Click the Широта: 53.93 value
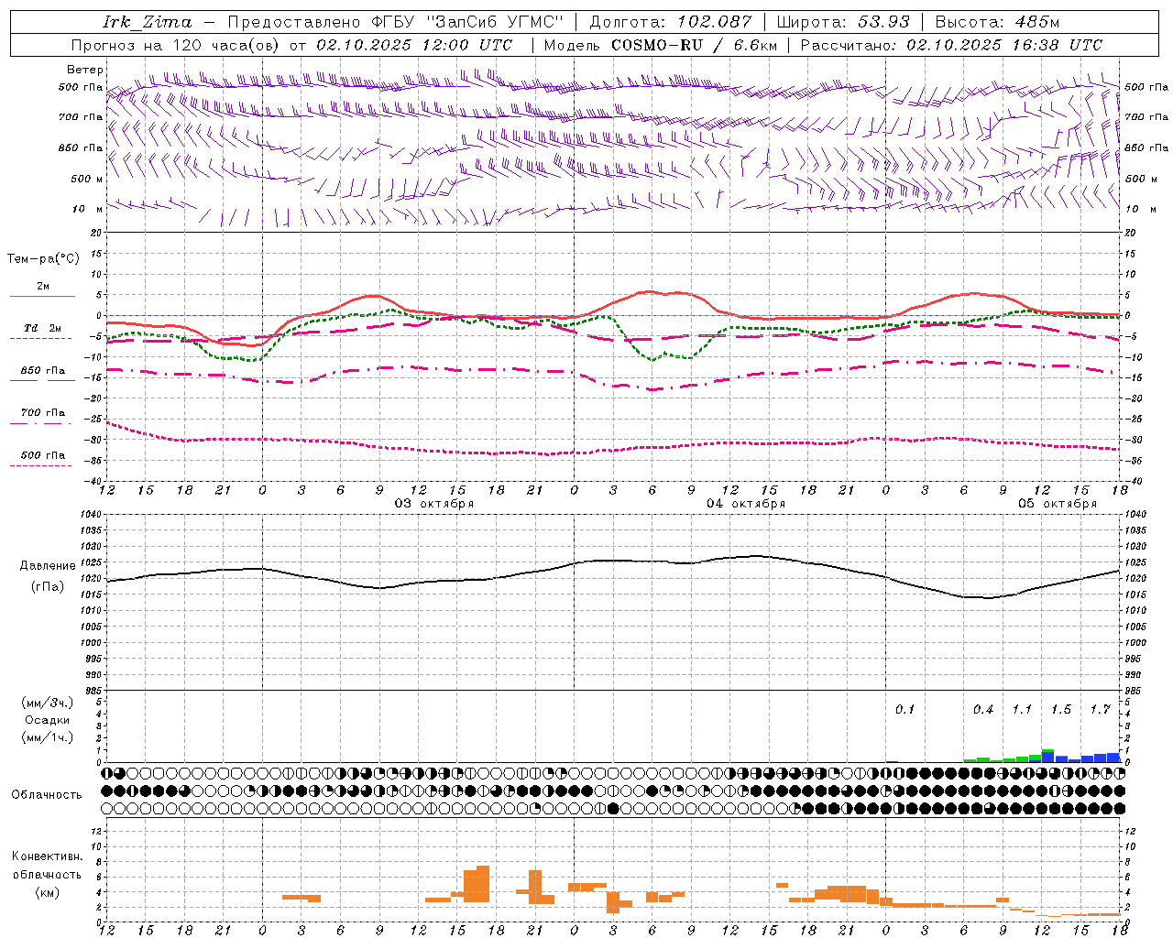 [843, 22]
